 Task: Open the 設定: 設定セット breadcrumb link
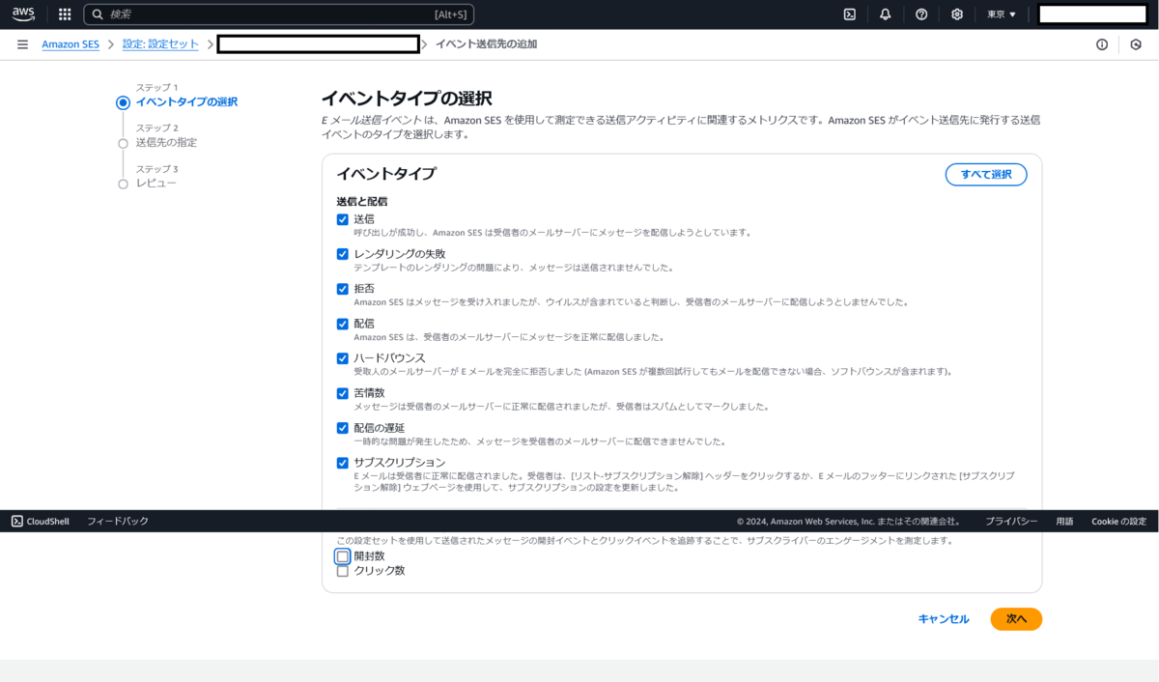tap(160, 44)
